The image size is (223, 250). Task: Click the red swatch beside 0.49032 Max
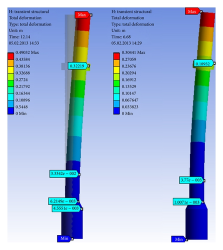pos(10,56)
